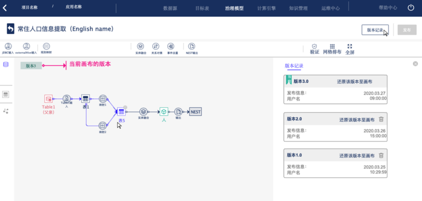Select the 版本1.0 card title
This screenshot has width=422, height=201.
click(294, 155)
